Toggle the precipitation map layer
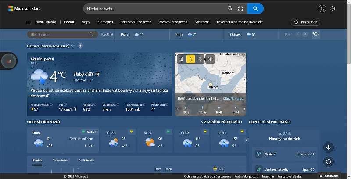Viewport: 351px width, 179px height. (191, 59)
